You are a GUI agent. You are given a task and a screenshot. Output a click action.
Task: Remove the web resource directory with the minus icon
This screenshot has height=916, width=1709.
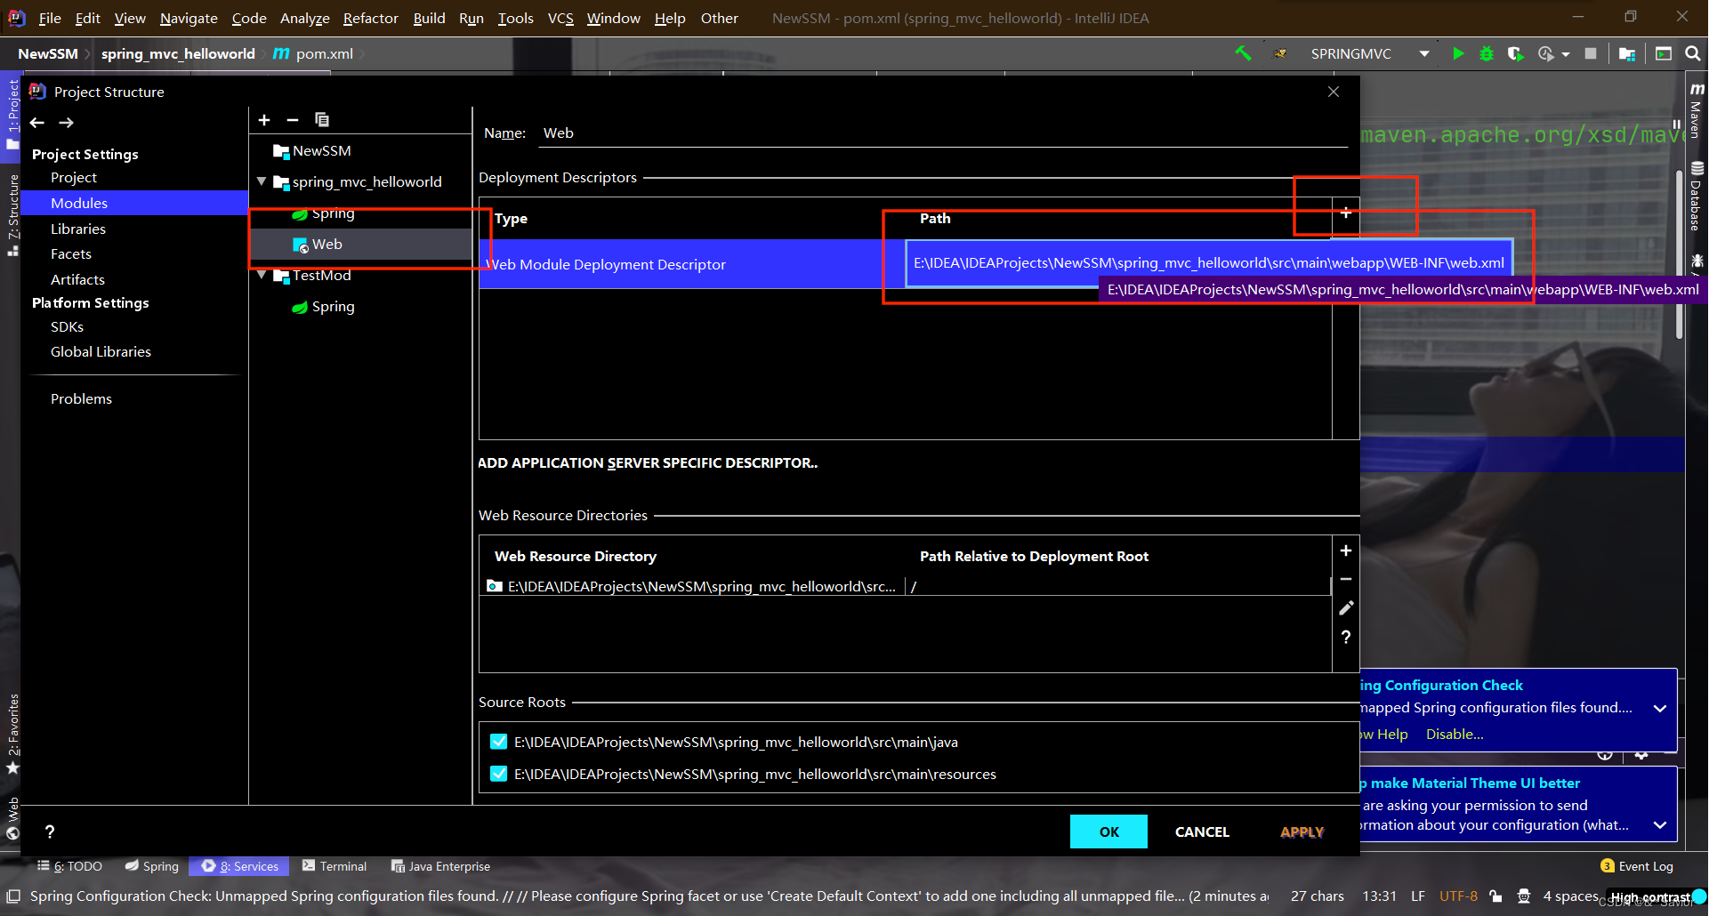pos(1346,579)
